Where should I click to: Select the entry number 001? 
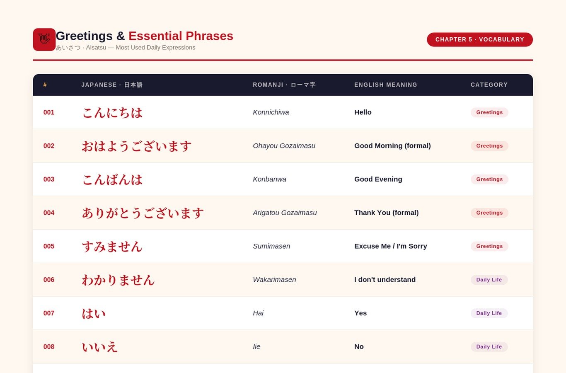point(48,112)
